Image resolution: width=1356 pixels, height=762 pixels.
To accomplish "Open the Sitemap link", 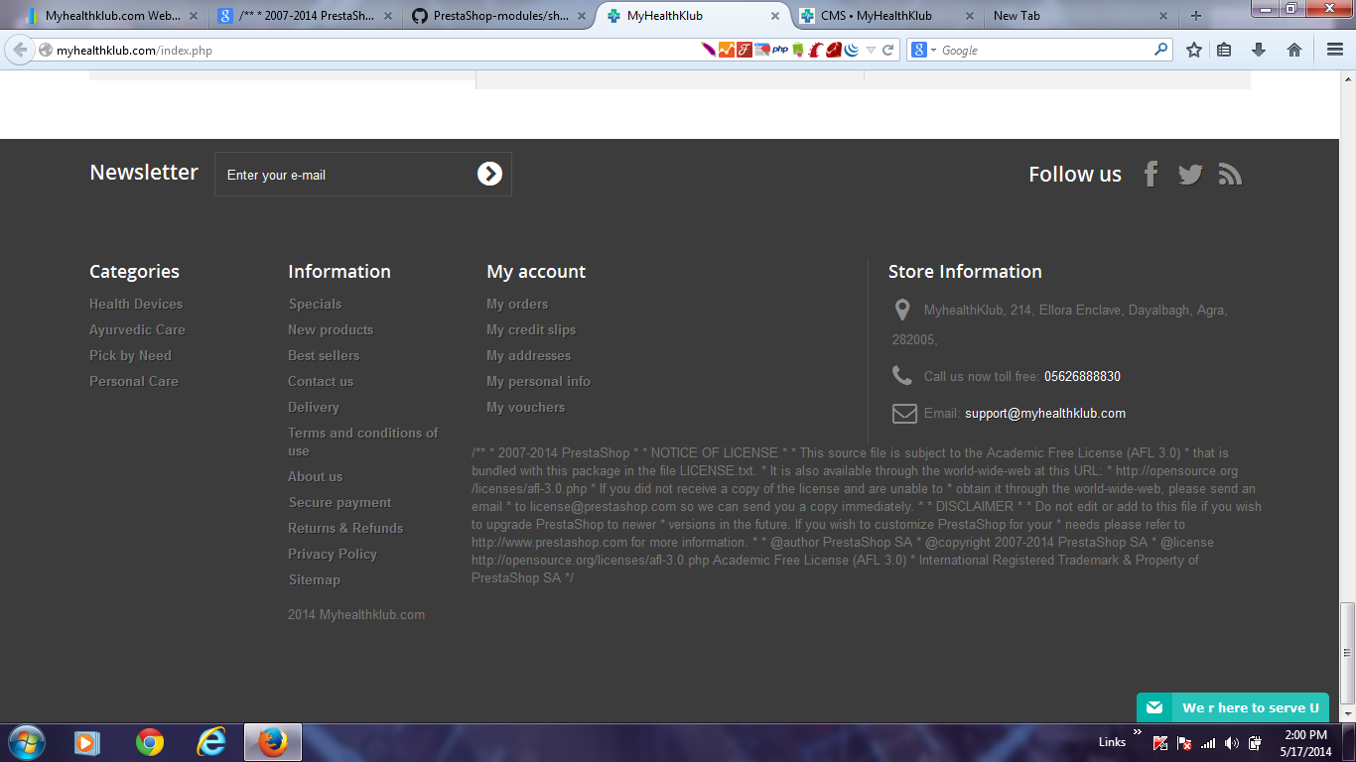I will (314, 579).
